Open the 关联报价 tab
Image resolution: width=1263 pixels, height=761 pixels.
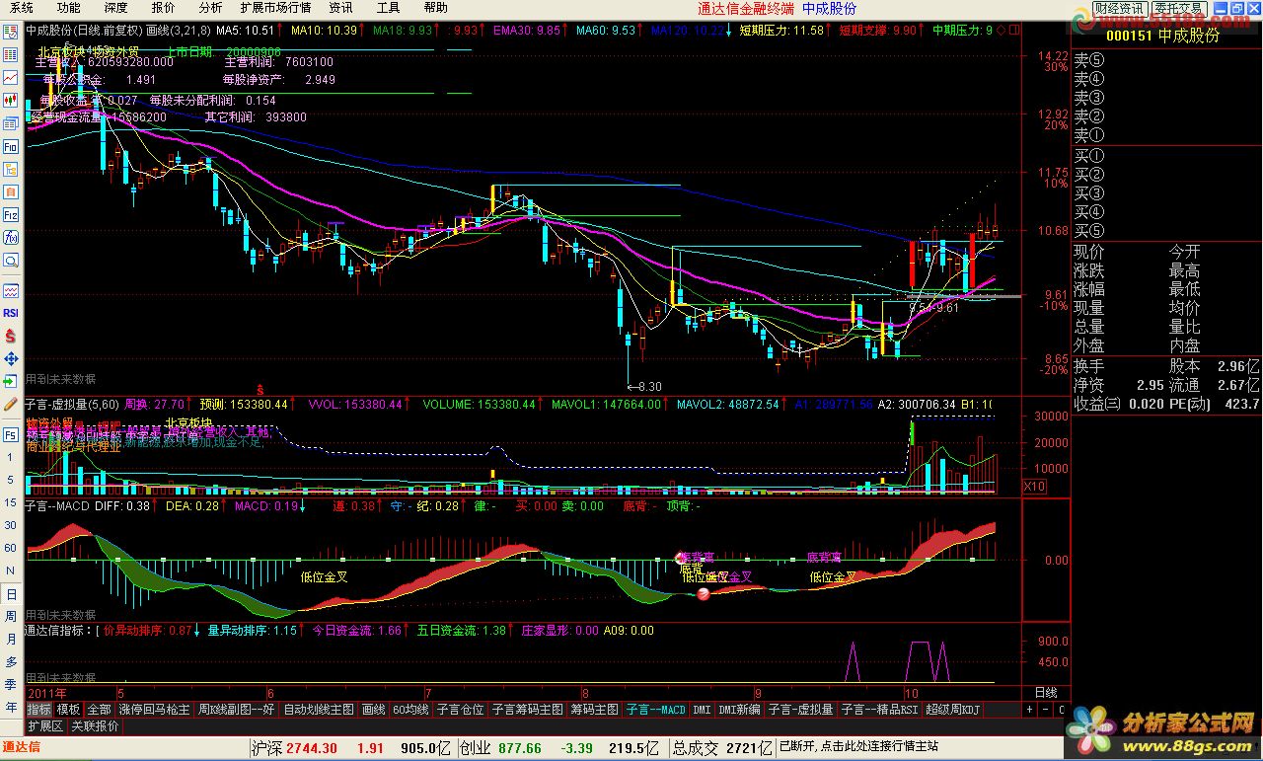pos(96,725)
